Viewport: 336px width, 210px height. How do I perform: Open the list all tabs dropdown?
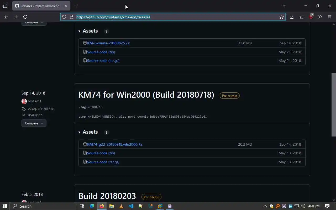click(x=284, y=6)
